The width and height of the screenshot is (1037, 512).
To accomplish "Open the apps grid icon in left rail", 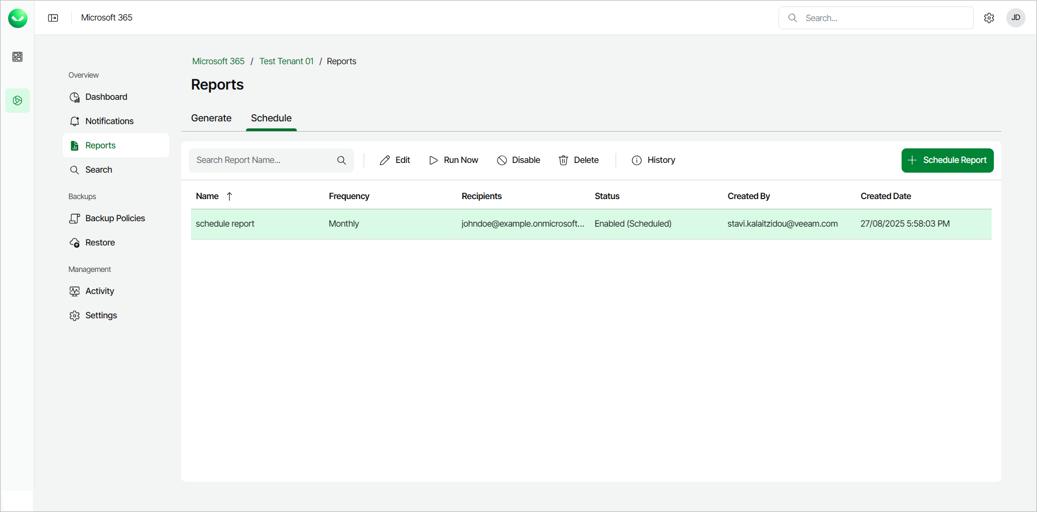I will [17, 57].
